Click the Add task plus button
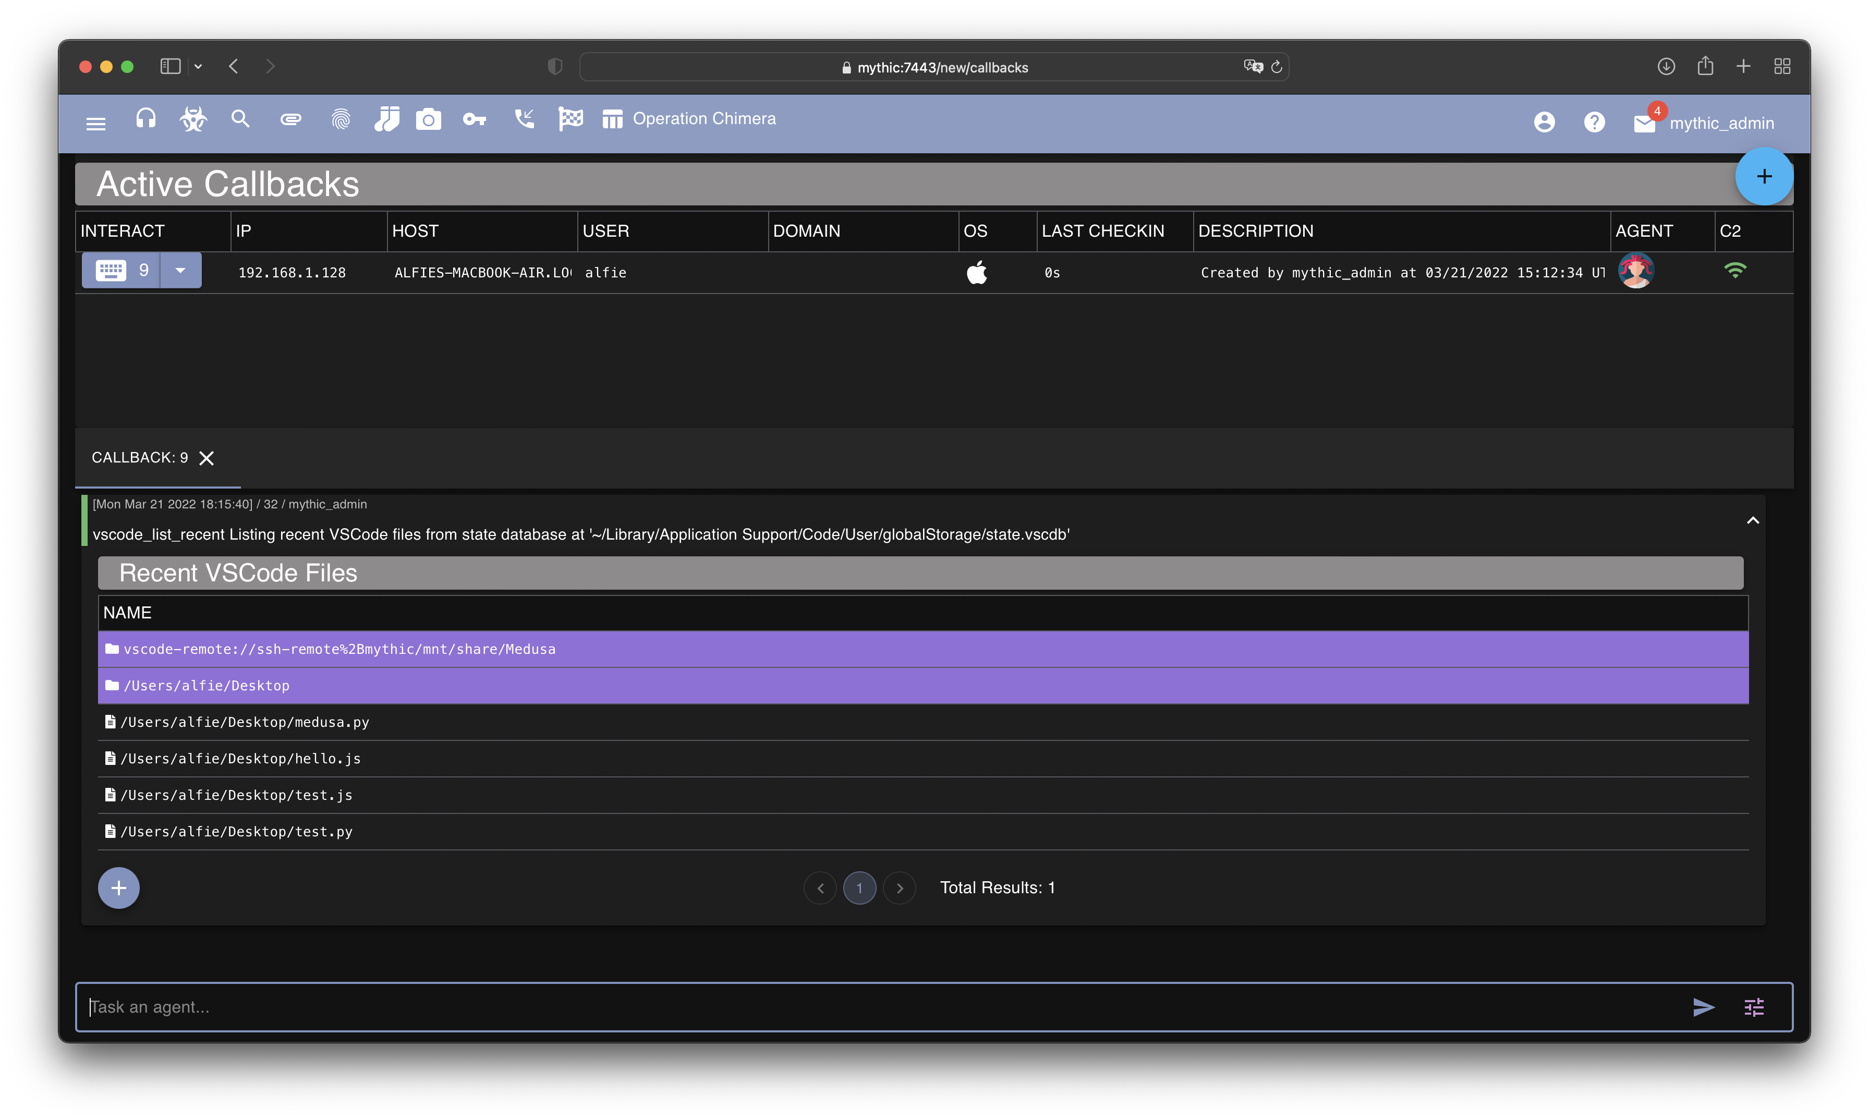Screen dimensions: 1869x1120 pos(119,886)
